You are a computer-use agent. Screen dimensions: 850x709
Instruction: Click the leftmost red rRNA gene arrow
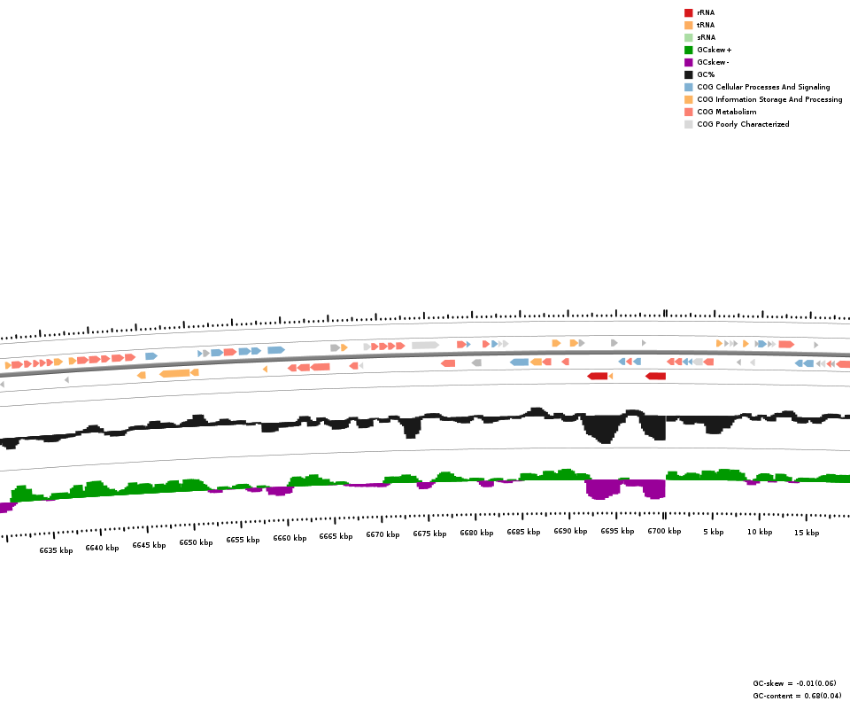pos(598,376)
